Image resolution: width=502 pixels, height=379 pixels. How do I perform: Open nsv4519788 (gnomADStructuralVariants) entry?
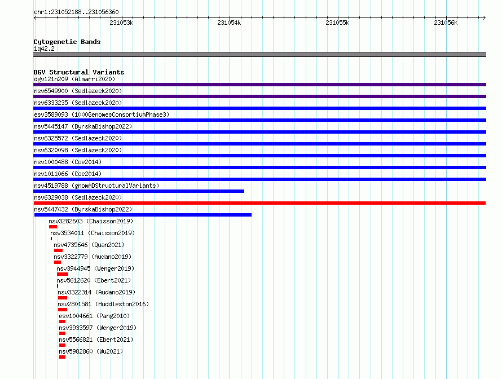pyautogui.click(x=96, y=186)
